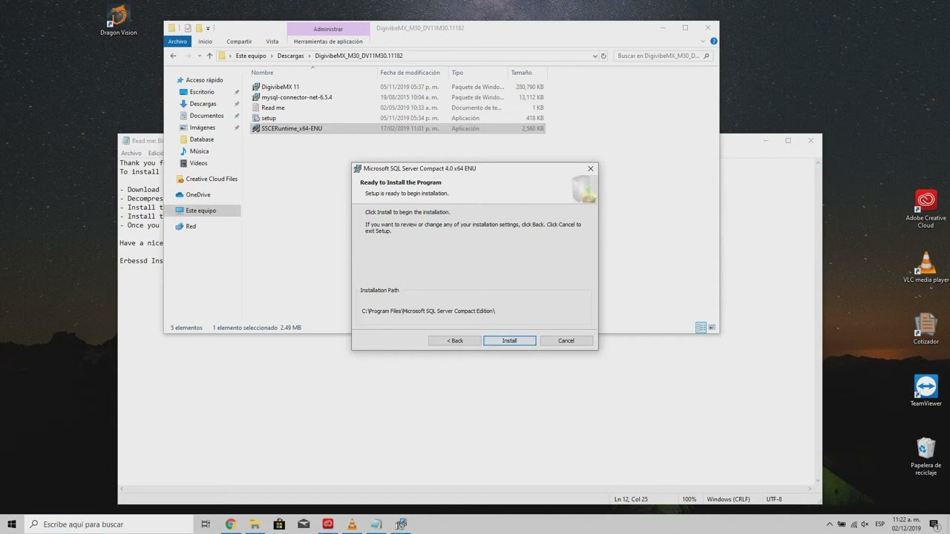This screenshot has width=950, height=534.
Task: Open the TeamViewer desktop shortcut
Action: coord(926,391)
